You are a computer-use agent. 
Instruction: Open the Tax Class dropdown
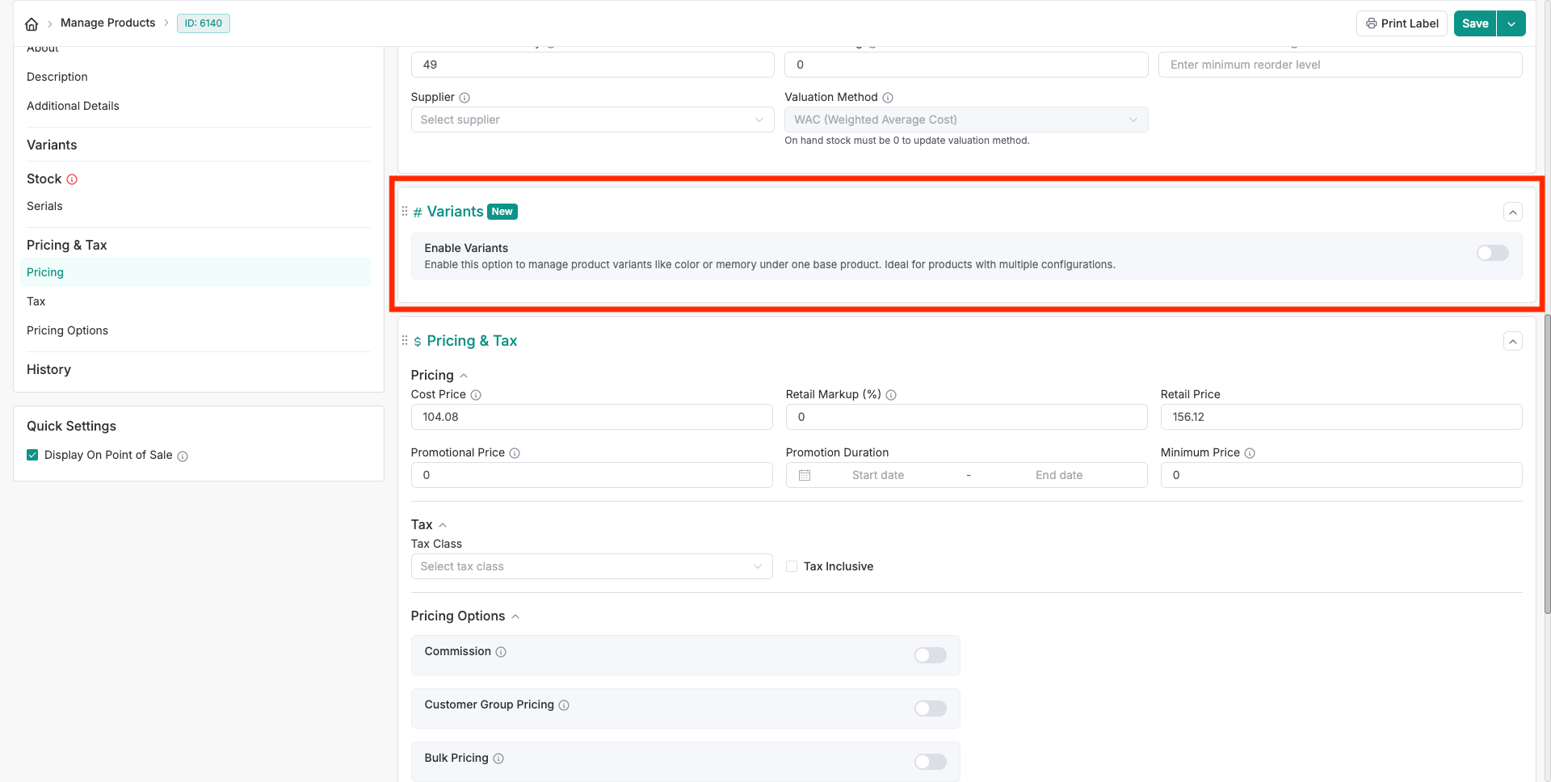click(591, 566)
